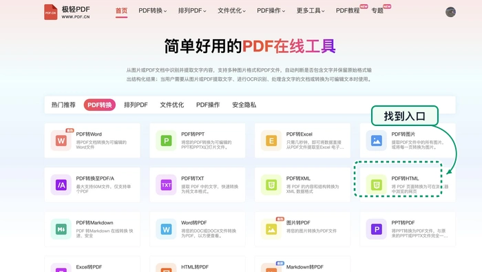Switch to the 热门推荐 tab

(63, 105)
